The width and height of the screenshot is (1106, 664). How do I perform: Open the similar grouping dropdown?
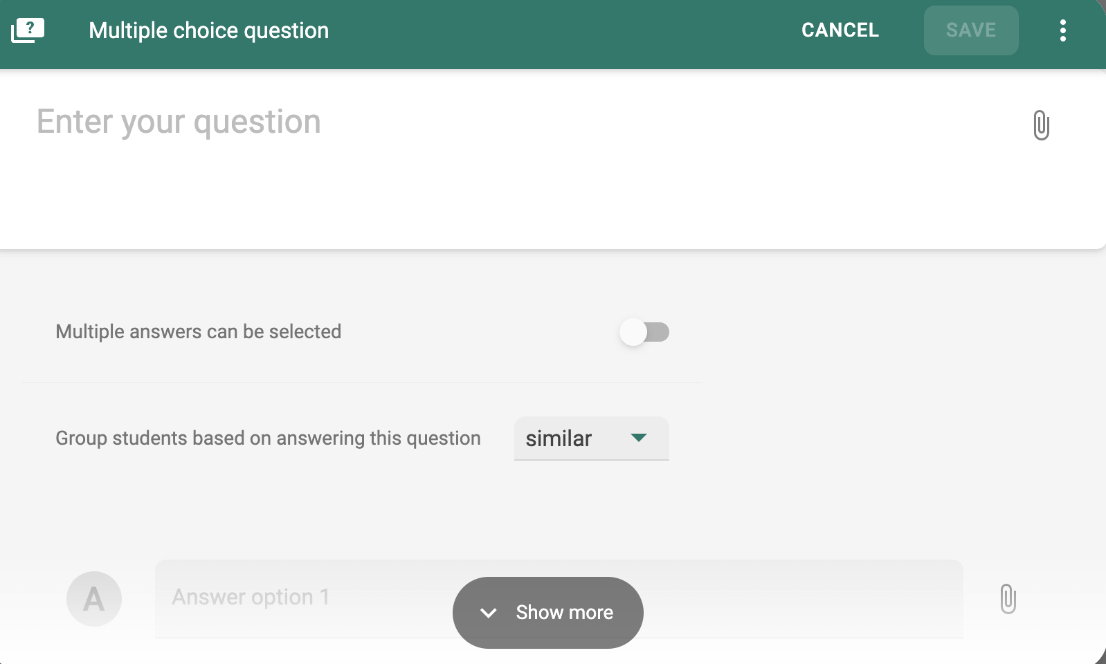[x=592, y=439]
